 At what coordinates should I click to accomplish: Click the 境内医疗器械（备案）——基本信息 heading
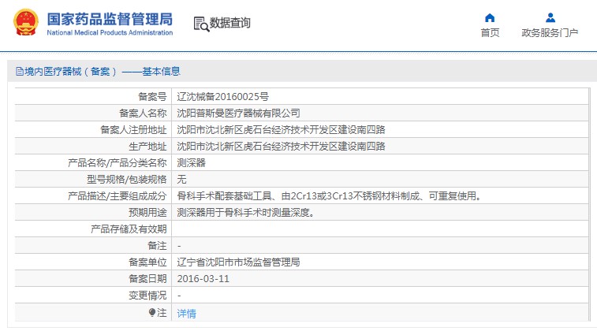(102, 71)
